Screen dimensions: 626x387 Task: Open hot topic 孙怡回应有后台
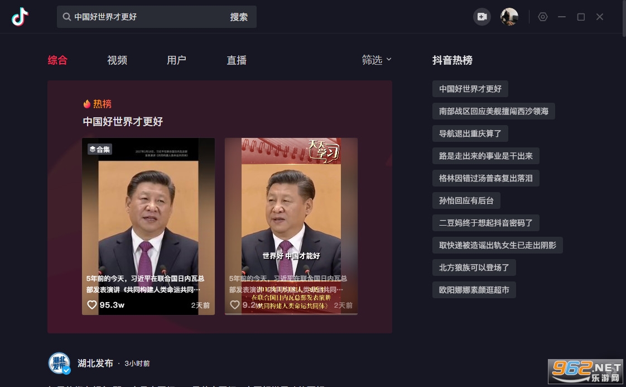pos(466,200)
